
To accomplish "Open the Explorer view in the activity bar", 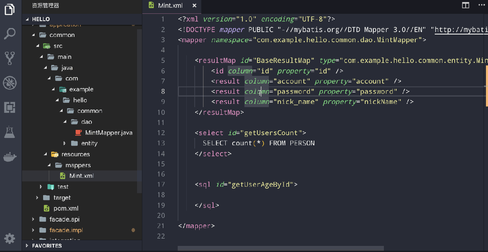I will pos(10,10).
